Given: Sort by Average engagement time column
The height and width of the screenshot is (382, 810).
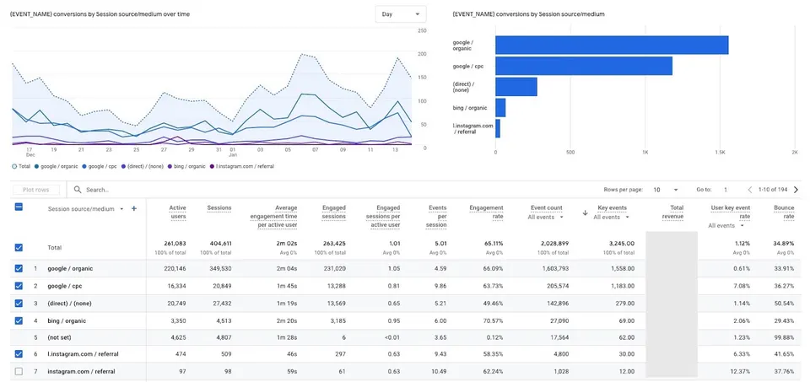Looking at the screenshot, I should click(x=273, y=216).
